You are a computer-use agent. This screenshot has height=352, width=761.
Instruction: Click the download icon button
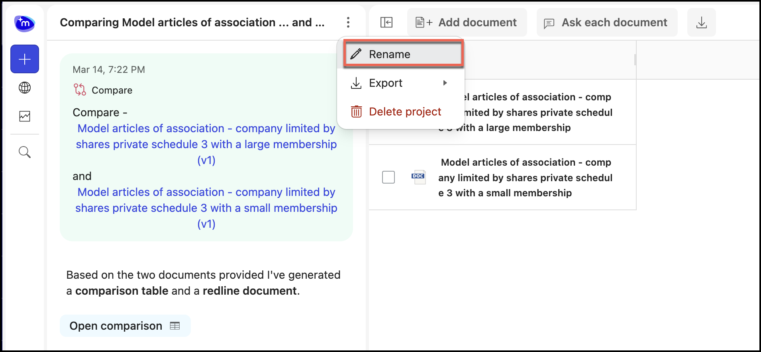click(x=701, y=23)
